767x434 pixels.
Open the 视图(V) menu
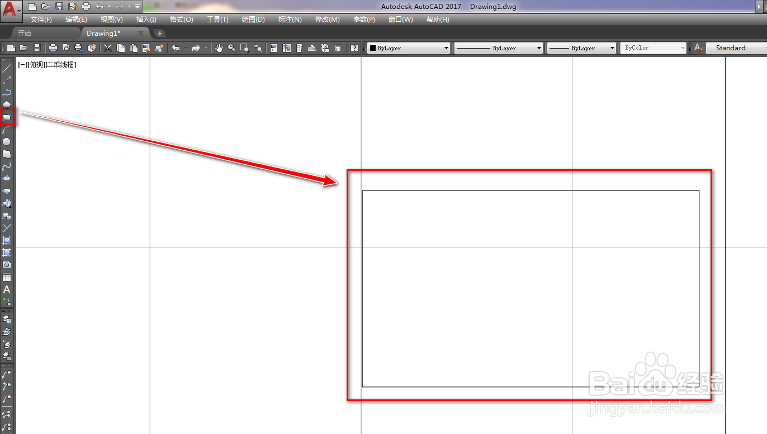click(x=112, y=20)
